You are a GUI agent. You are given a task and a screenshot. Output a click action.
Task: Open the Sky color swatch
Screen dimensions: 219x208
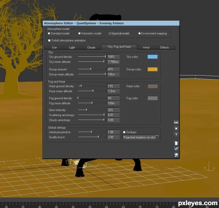tap(152, 57)
